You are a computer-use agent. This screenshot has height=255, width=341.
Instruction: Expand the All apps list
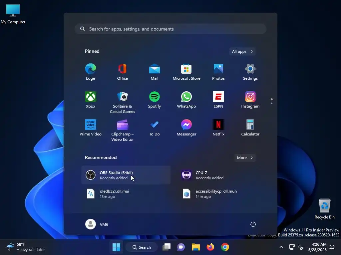pyautogui.click(x=242, y=51)
